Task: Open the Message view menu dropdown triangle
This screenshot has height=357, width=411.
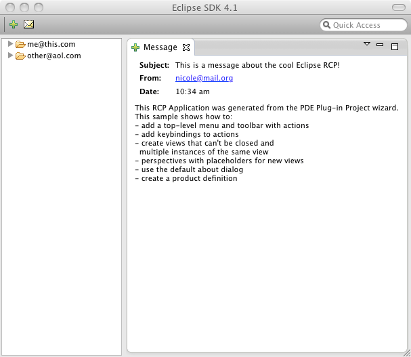Action: [367, 44]
